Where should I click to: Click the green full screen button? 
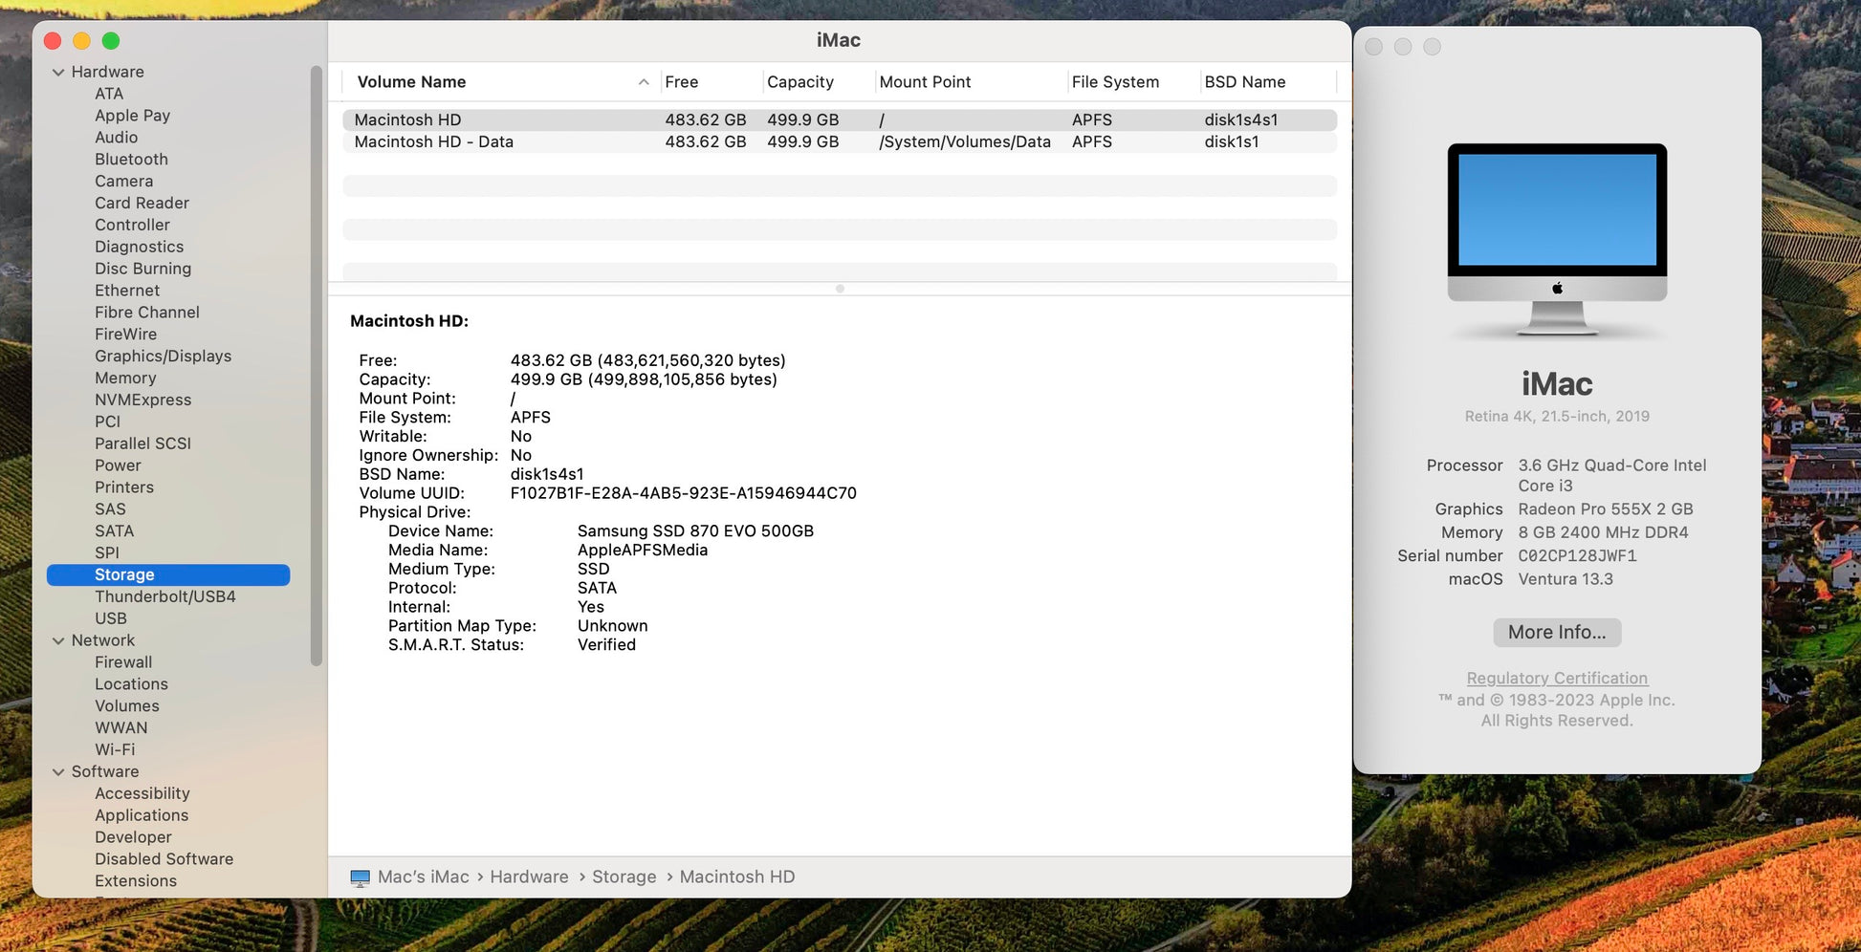click(x=111, y=41)
